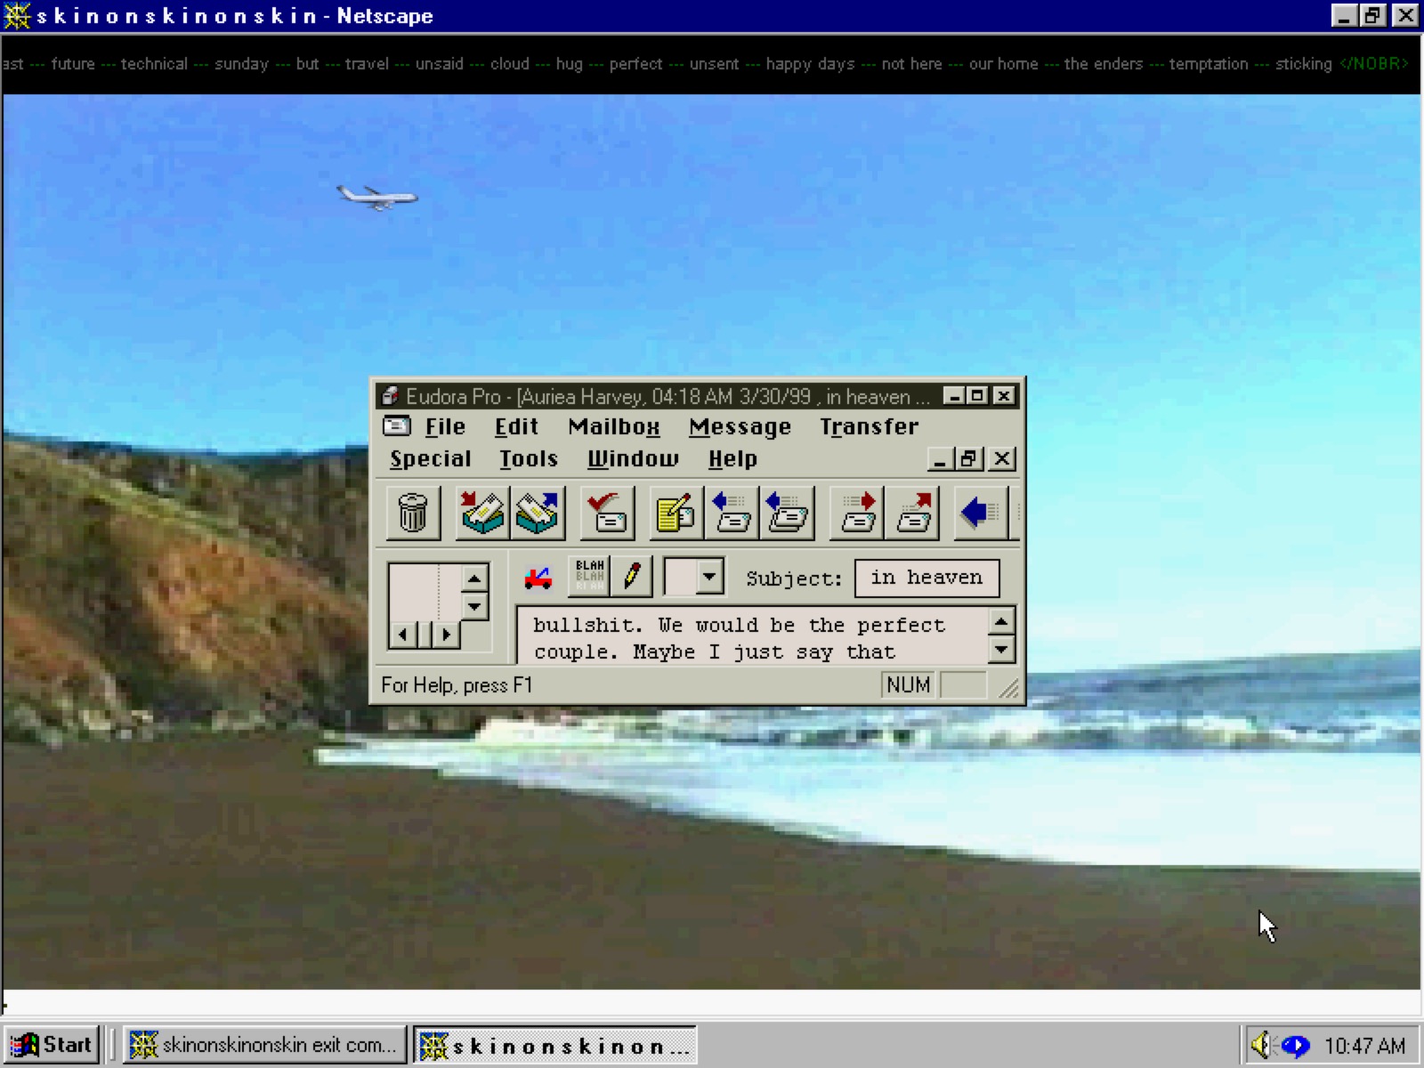Screen dimensions: 1424x1068
Task: Open the Out mailbox tray icon
Action: pyautogui.click(x=538, y=513)
